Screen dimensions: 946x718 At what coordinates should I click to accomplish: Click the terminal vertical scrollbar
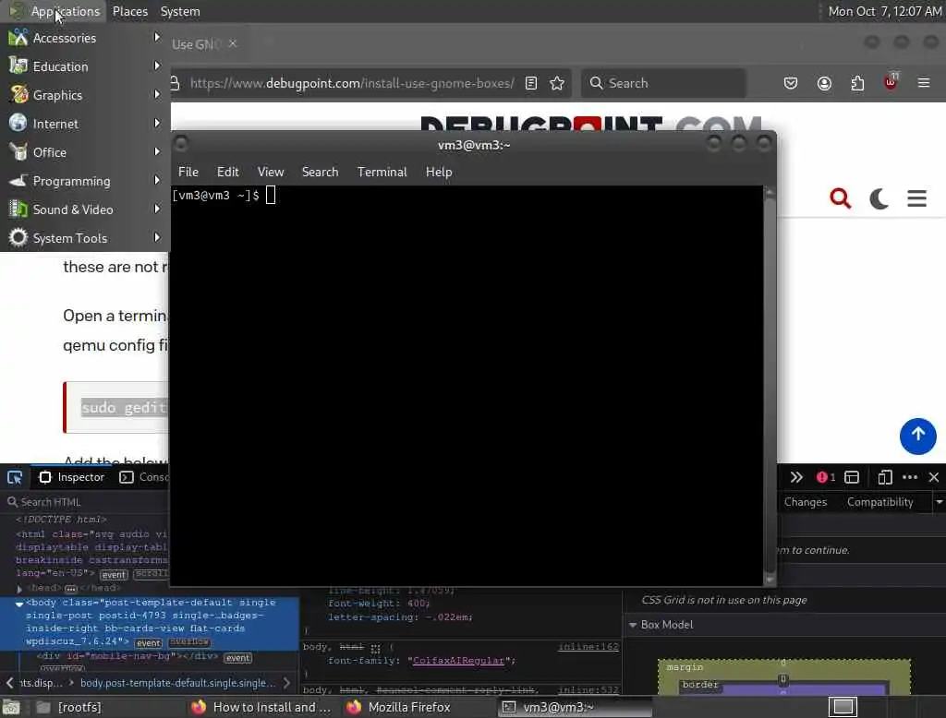[x=770, y=386]
